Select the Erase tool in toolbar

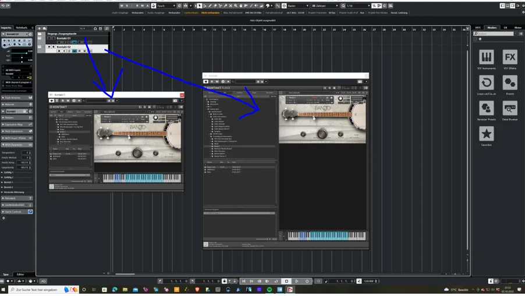tap(215, 6)
